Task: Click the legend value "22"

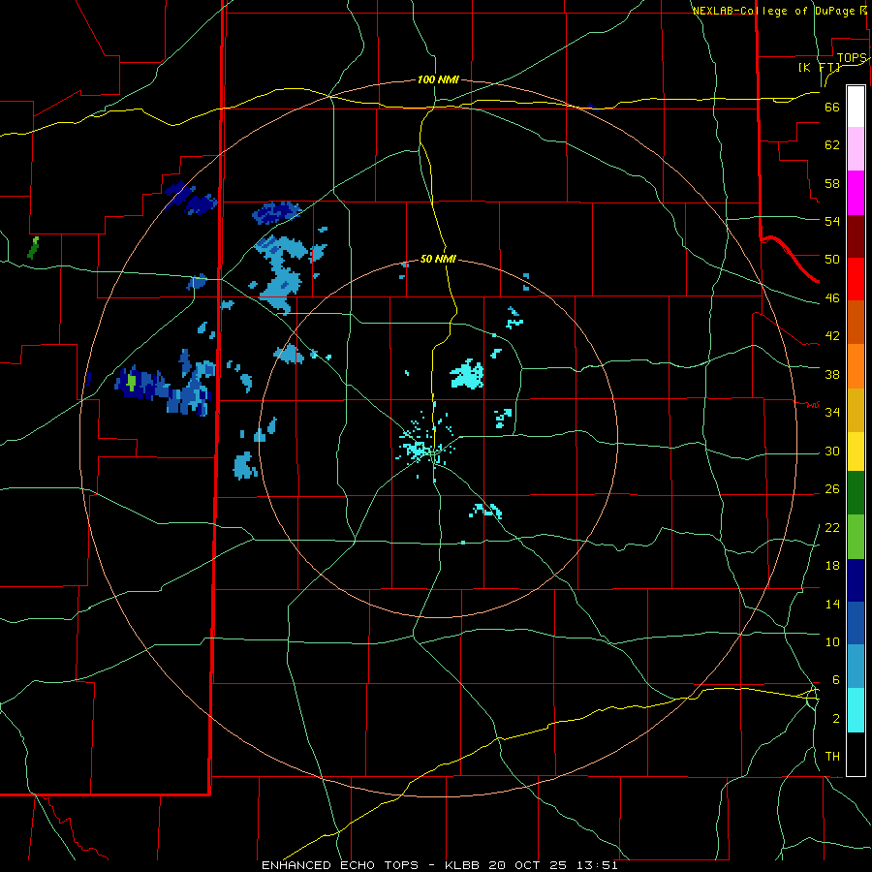Action: (x=832, y=527)
